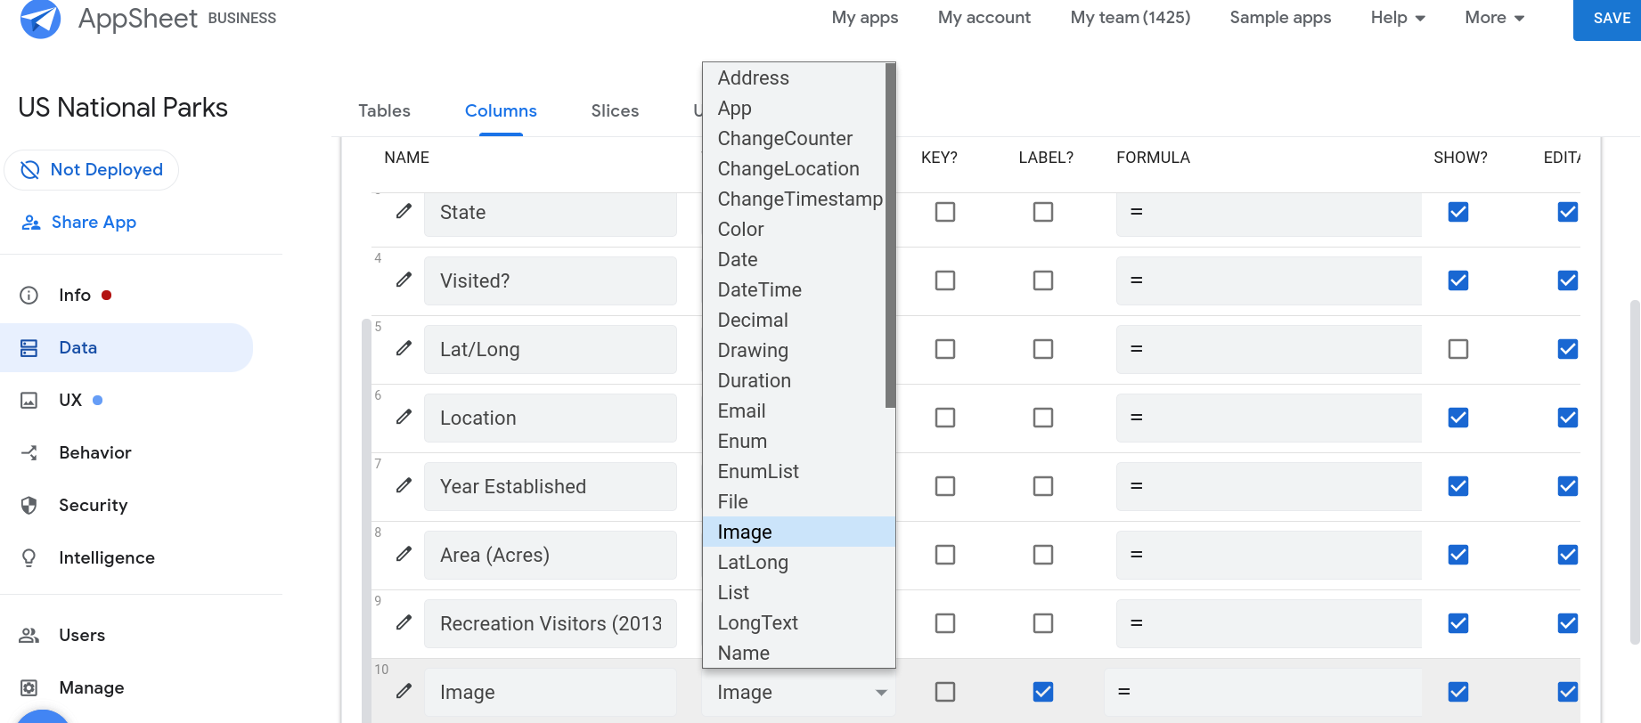
Task: Click the Intelligence lightbulb icon
Action: tap(29, 558)
